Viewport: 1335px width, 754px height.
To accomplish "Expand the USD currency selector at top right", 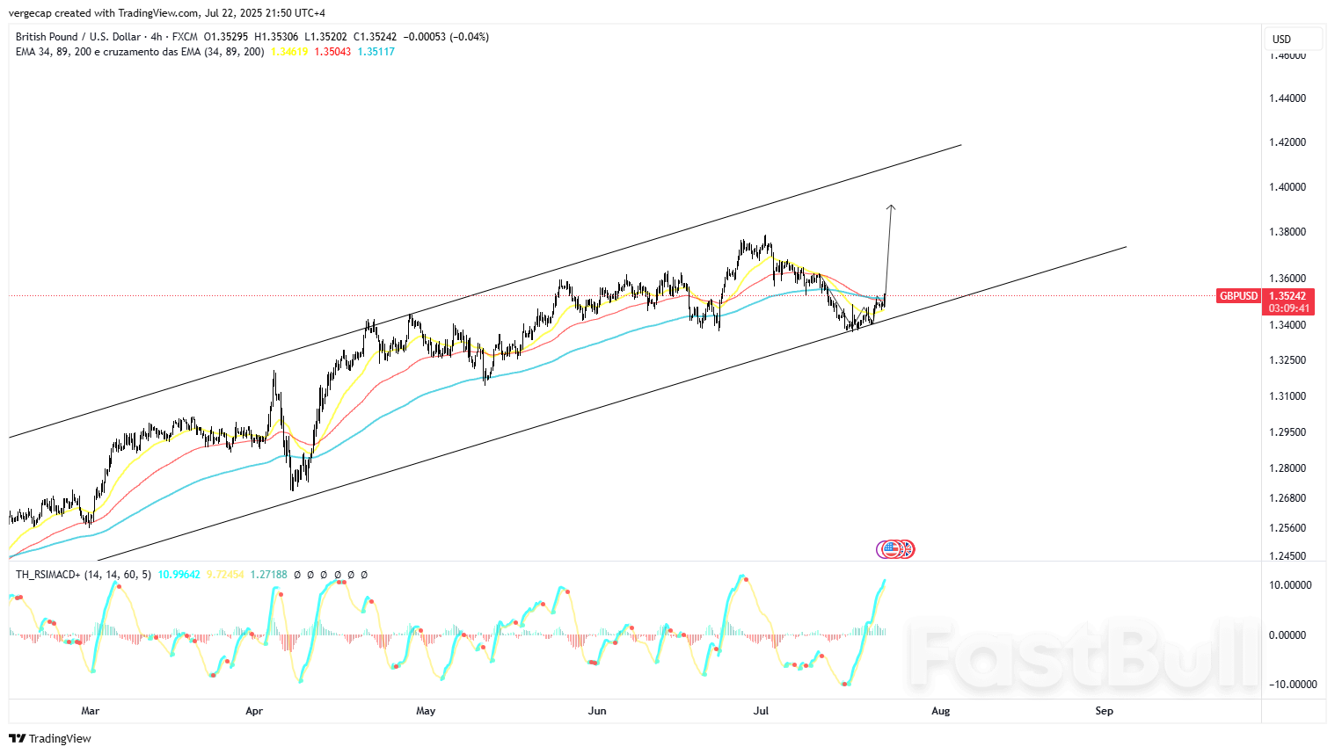I will (1291, 38).
